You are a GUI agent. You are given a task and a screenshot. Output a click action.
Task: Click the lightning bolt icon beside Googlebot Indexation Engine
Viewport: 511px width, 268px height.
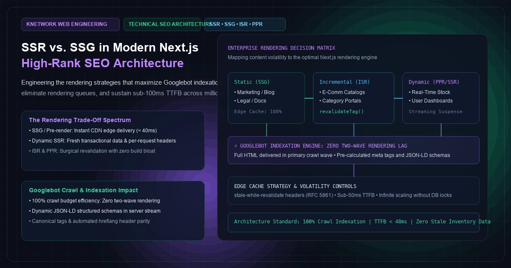click(x=236, y=146)
